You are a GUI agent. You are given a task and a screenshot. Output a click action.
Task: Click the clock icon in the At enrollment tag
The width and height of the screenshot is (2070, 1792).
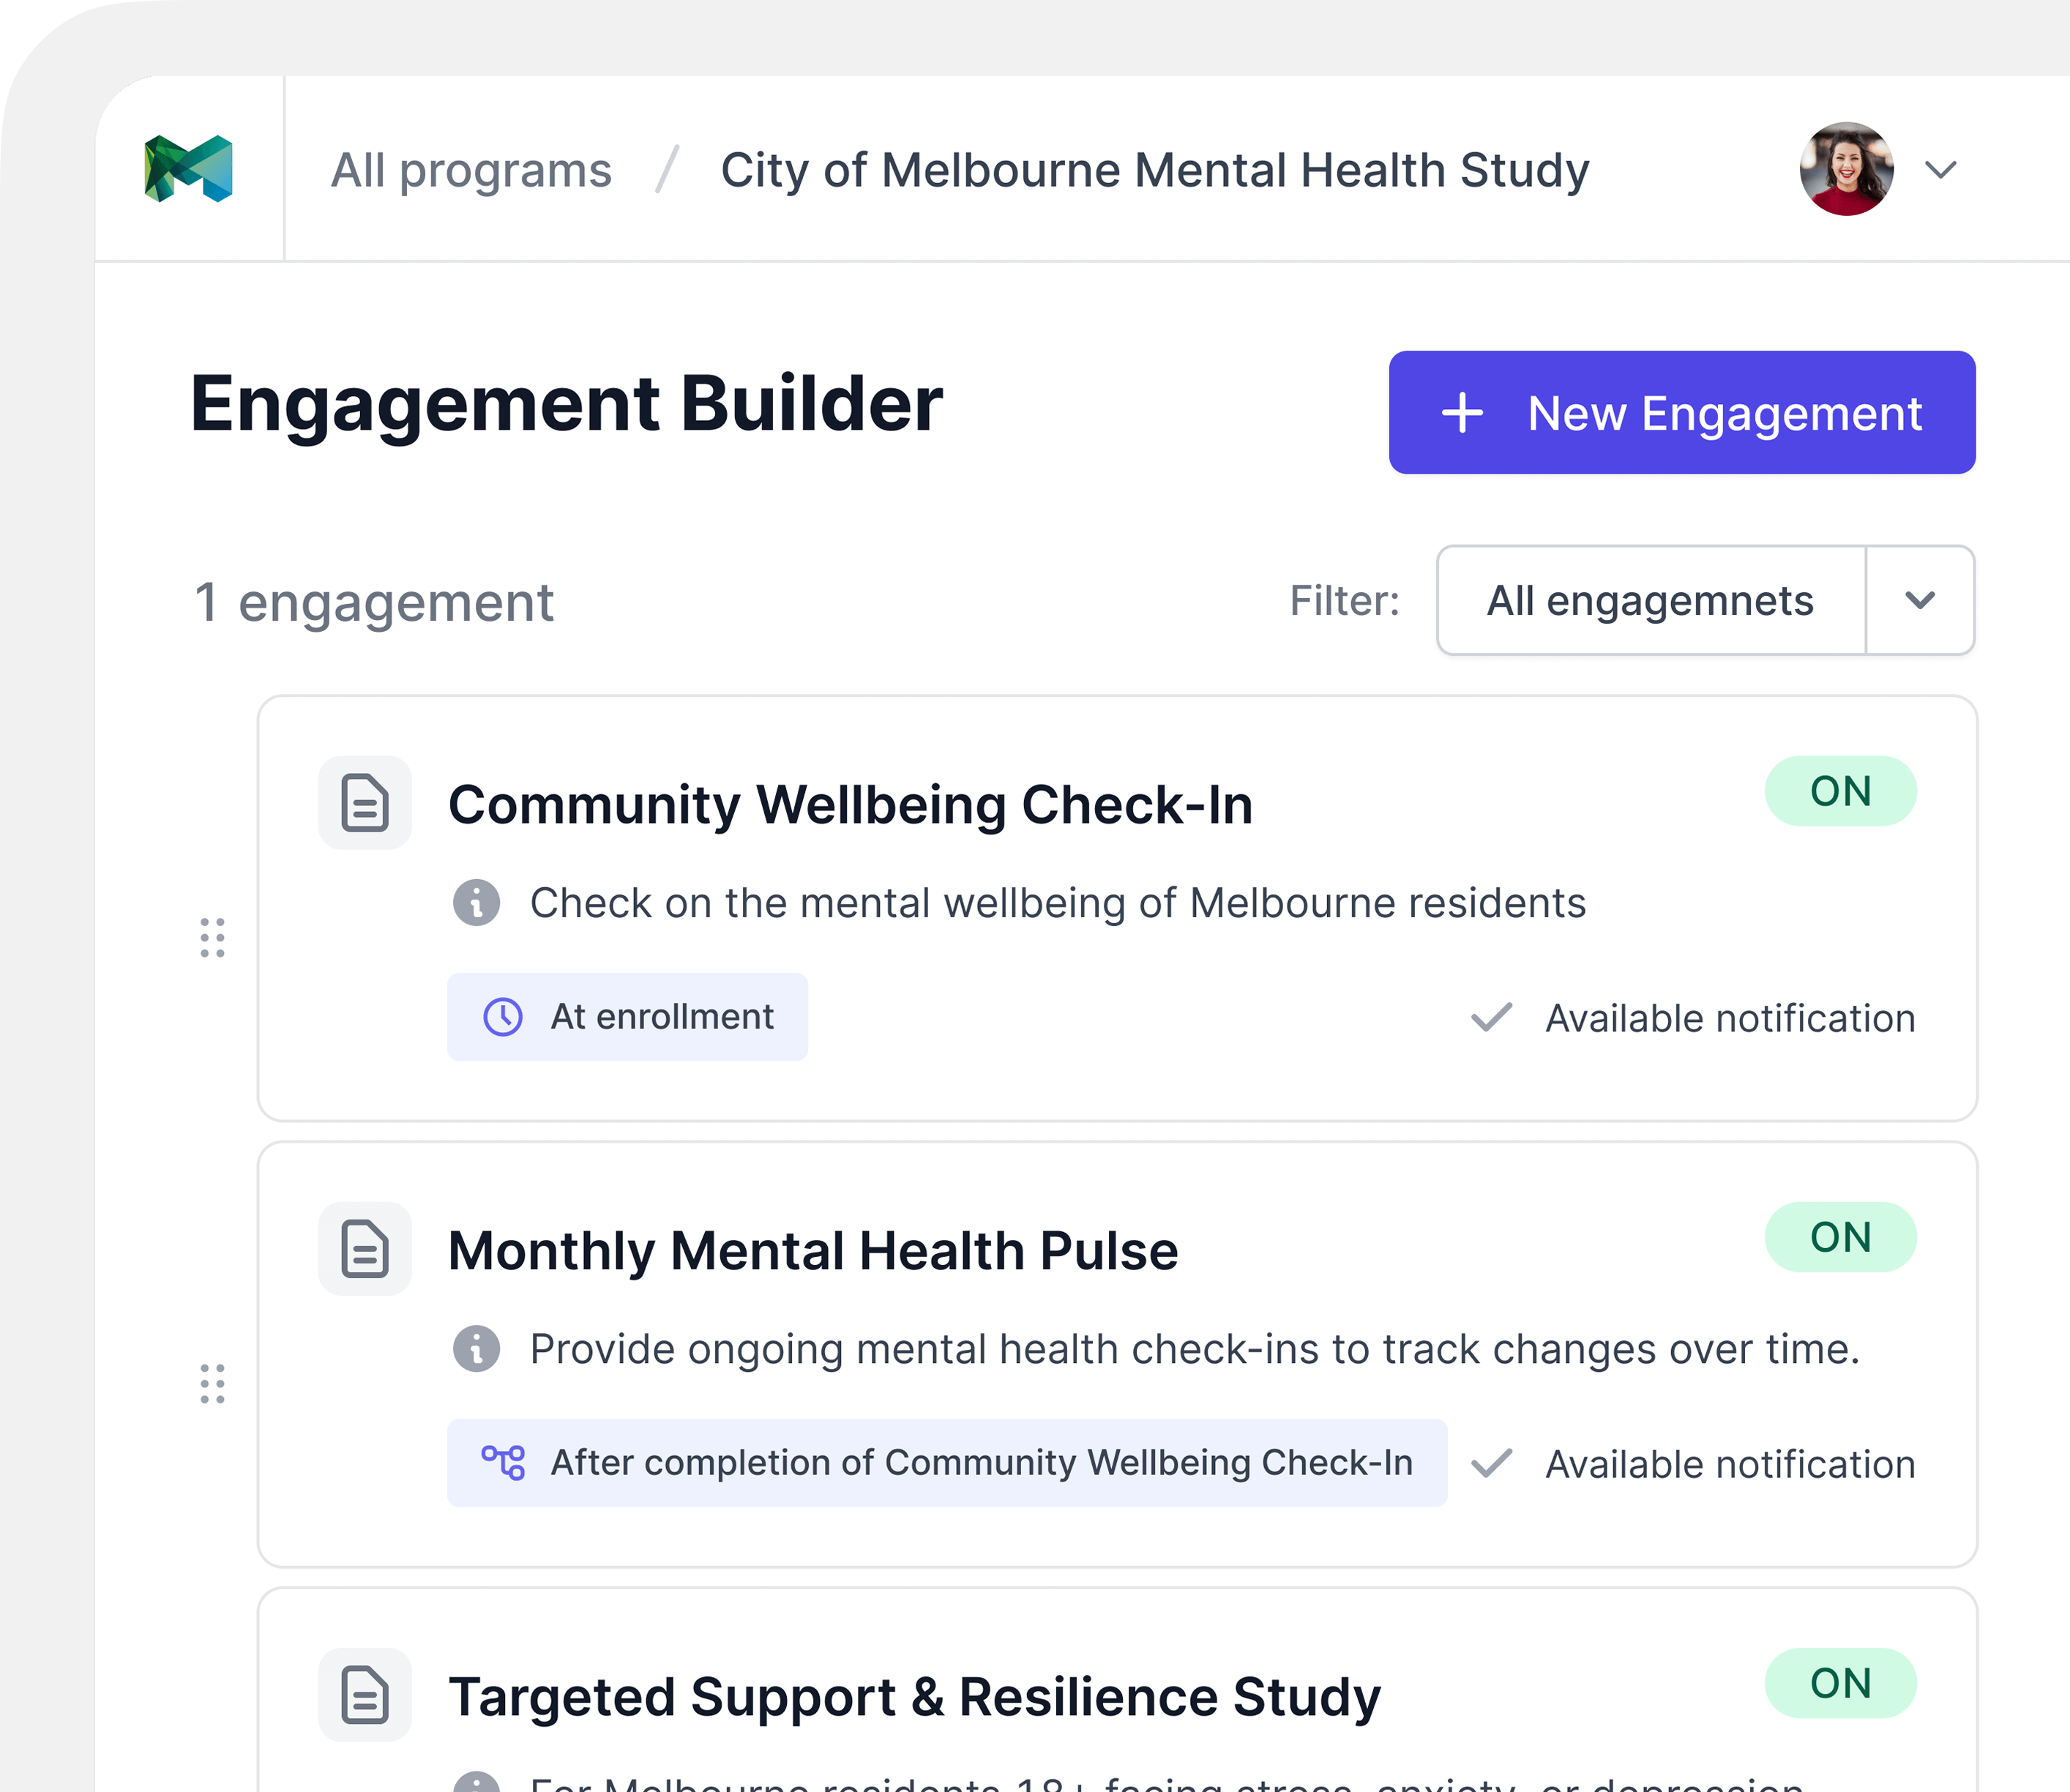pyautogui.click(x=503, y=1017)
